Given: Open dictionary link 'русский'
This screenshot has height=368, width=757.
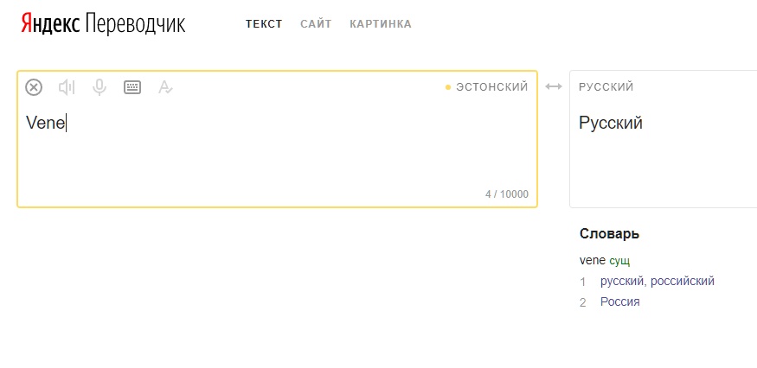Looking at the screenshot, I should 622,282.
